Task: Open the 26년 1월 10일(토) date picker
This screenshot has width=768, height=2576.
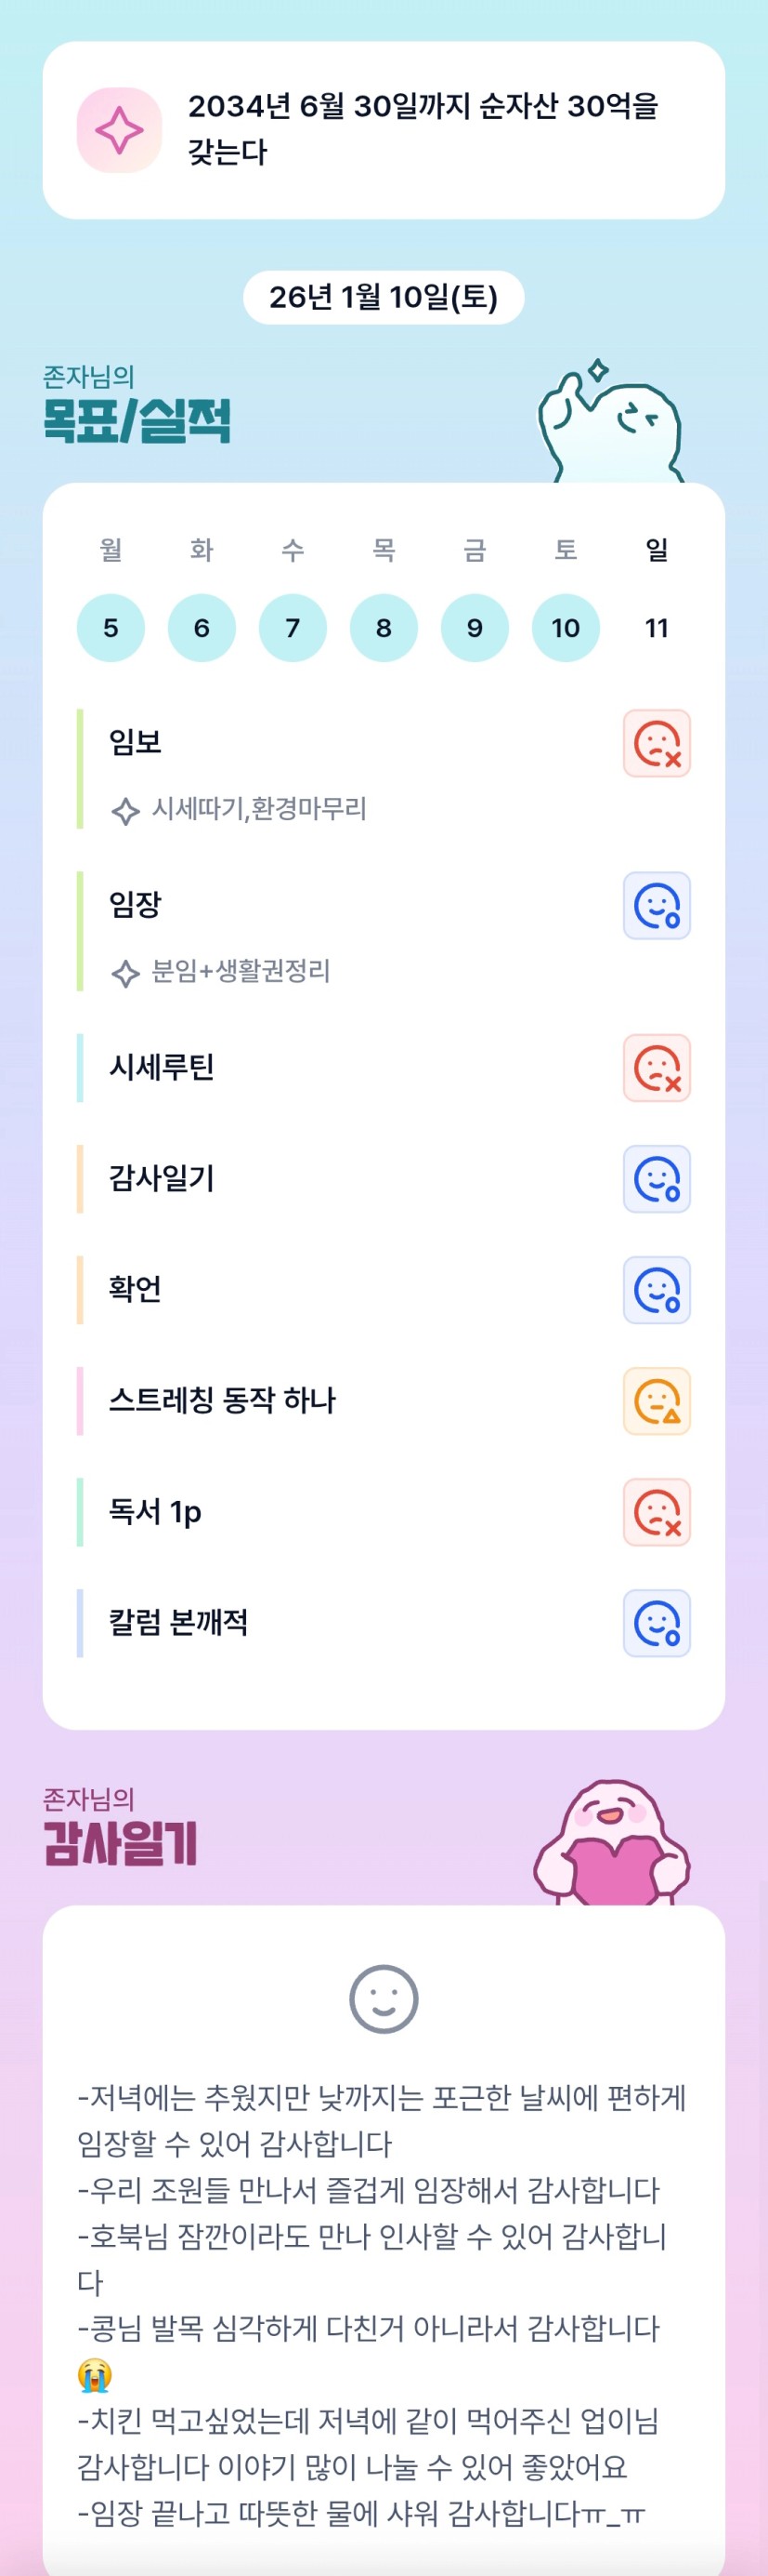Action: coord(384,297)
